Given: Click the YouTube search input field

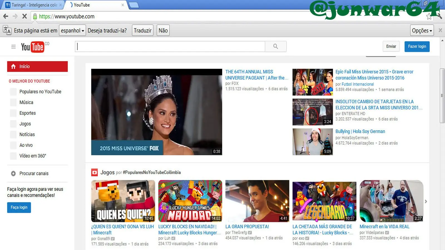Looking at the screenshot, I should pyautogui.click(x=170, y=46).
